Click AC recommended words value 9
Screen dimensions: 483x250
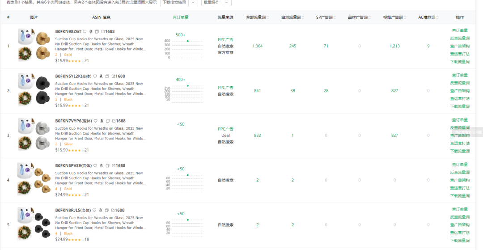pyautogui.click(x=428, y=46)
